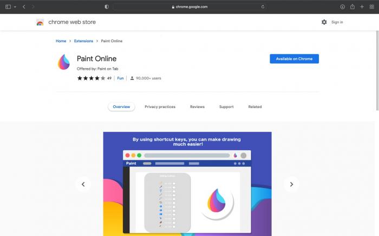Focus the chrome.google.com address bar
379x236 pixels.
point(190,6)
